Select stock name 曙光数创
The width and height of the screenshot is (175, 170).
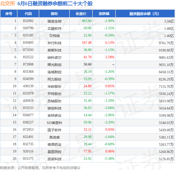pyautogui.click(x=54, y=65)
